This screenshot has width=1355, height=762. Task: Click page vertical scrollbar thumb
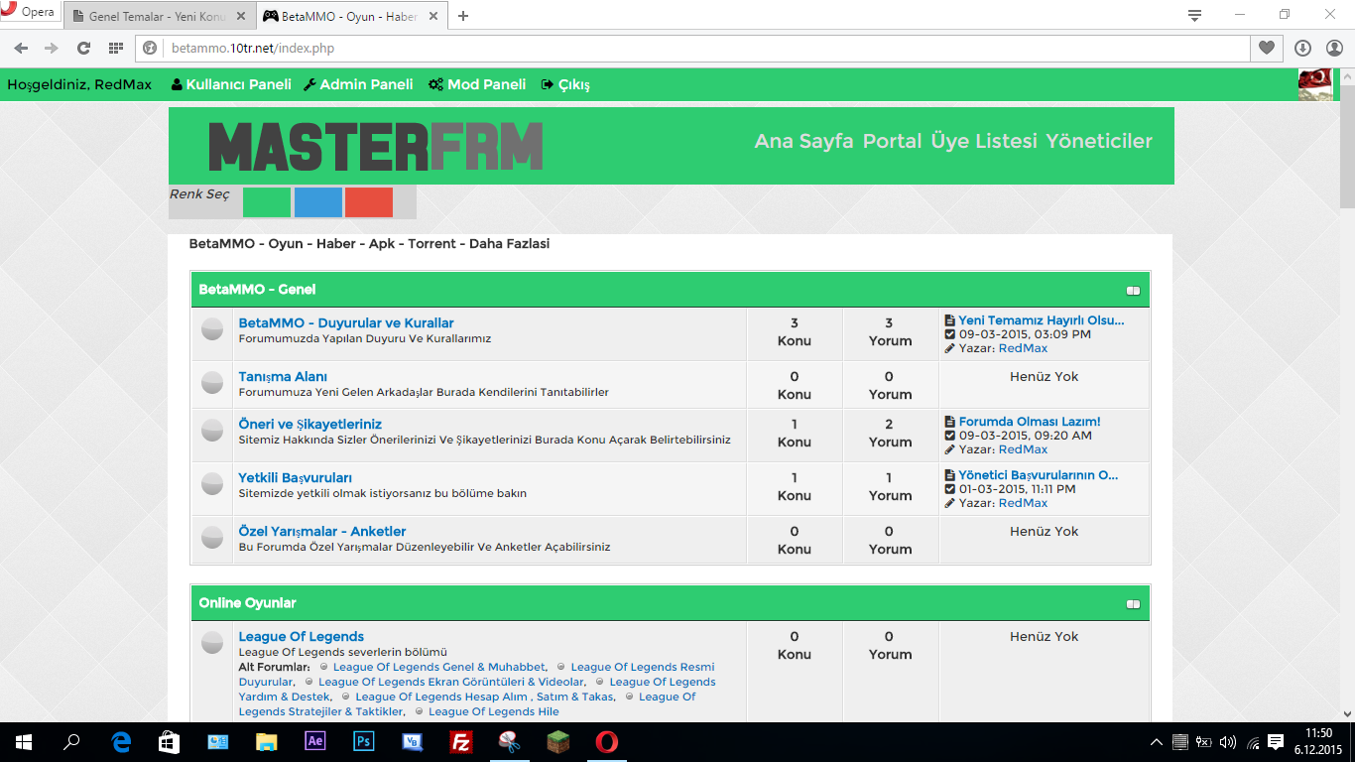(1347, 146)
